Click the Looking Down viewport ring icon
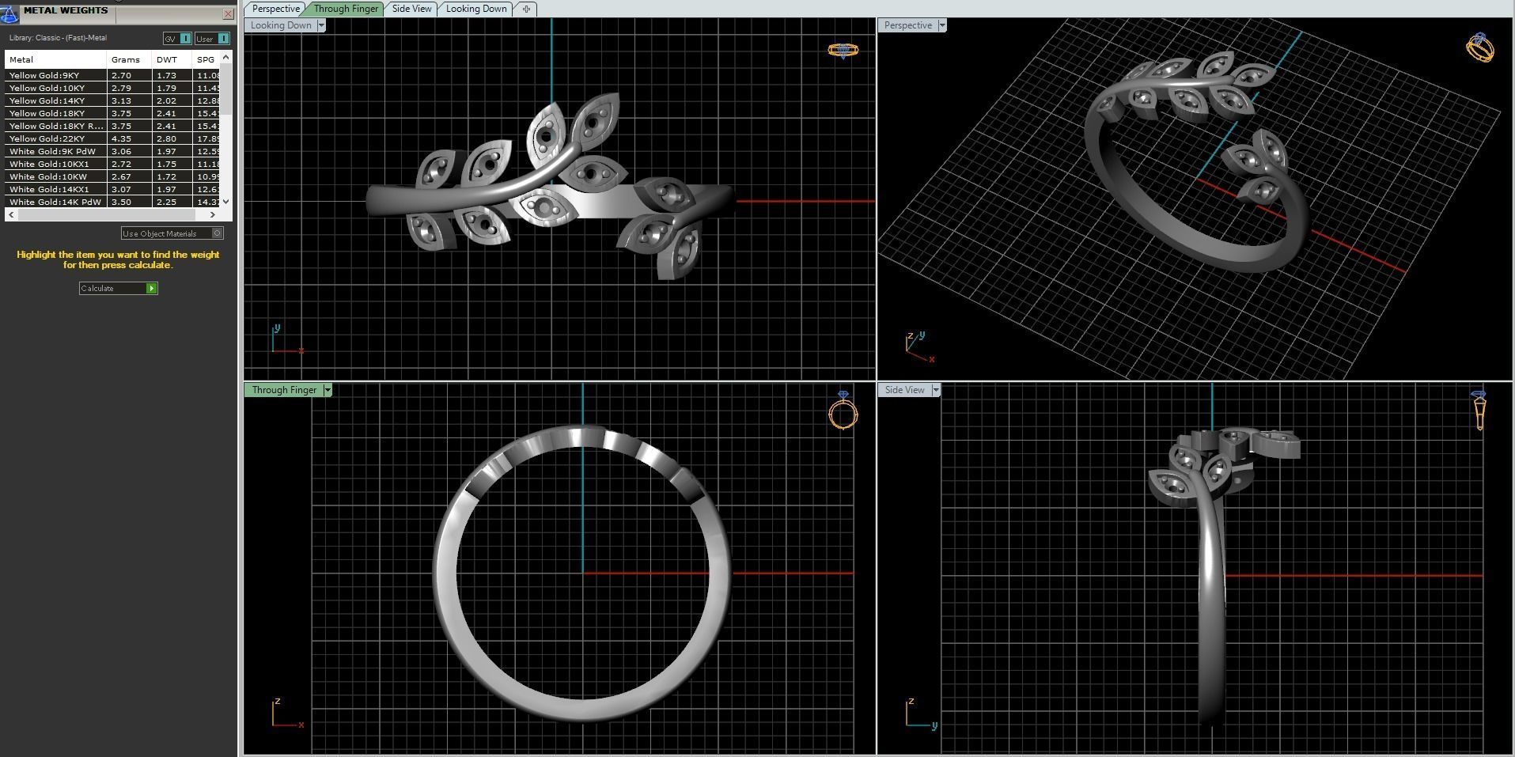This screenshot has height=757, width=1515. 843,51
